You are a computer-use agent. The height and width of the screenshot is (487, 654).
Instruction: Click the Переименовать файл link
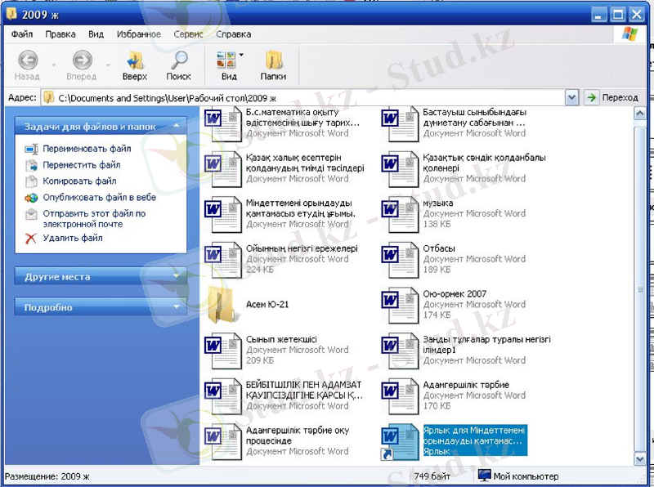coord(87,150)
